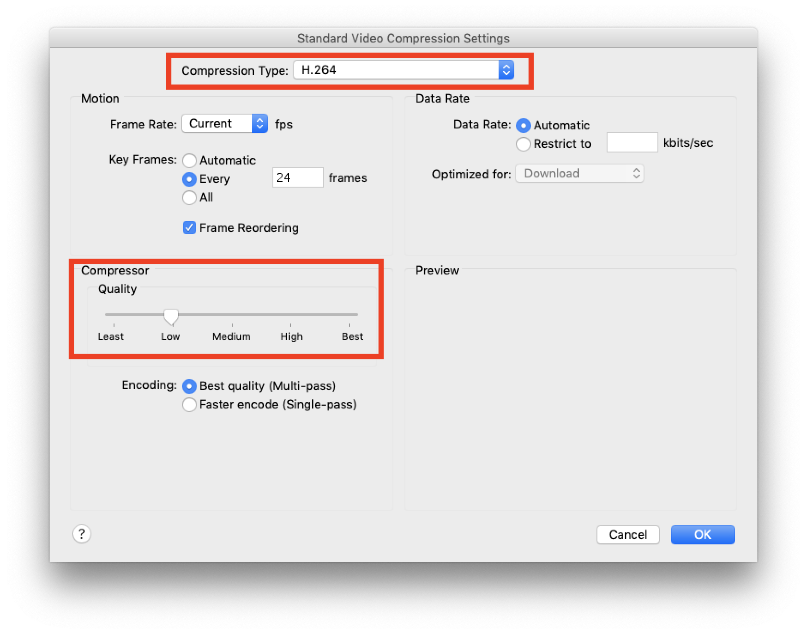This screenshot has height=634, width=807.
Task: Click the kbits/sec data rate input field
Action: click(x=632, y=142)
